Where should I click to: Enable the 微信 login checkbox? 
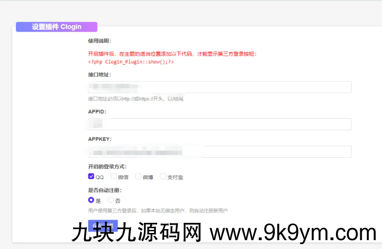[x=114, y=177]
